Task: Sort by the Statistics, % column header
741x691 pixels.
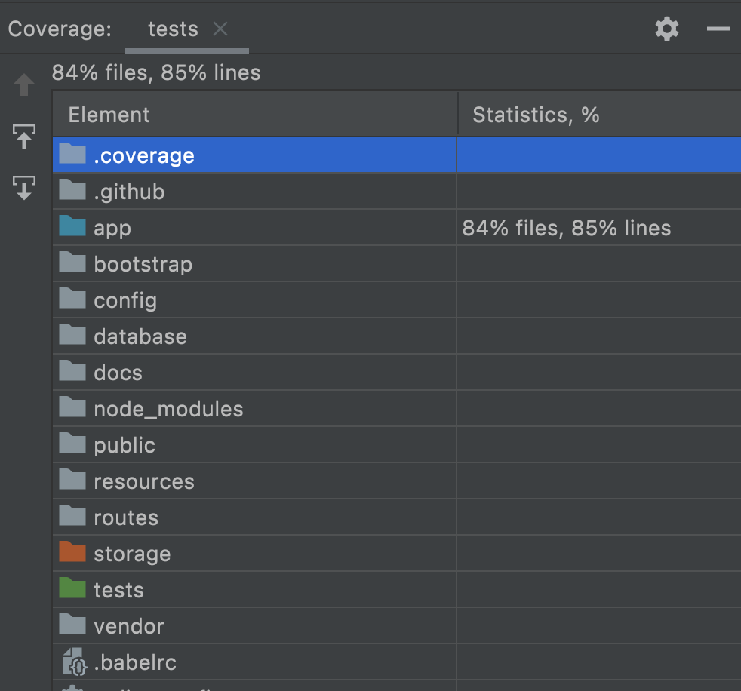Action: tap(536, 115)
